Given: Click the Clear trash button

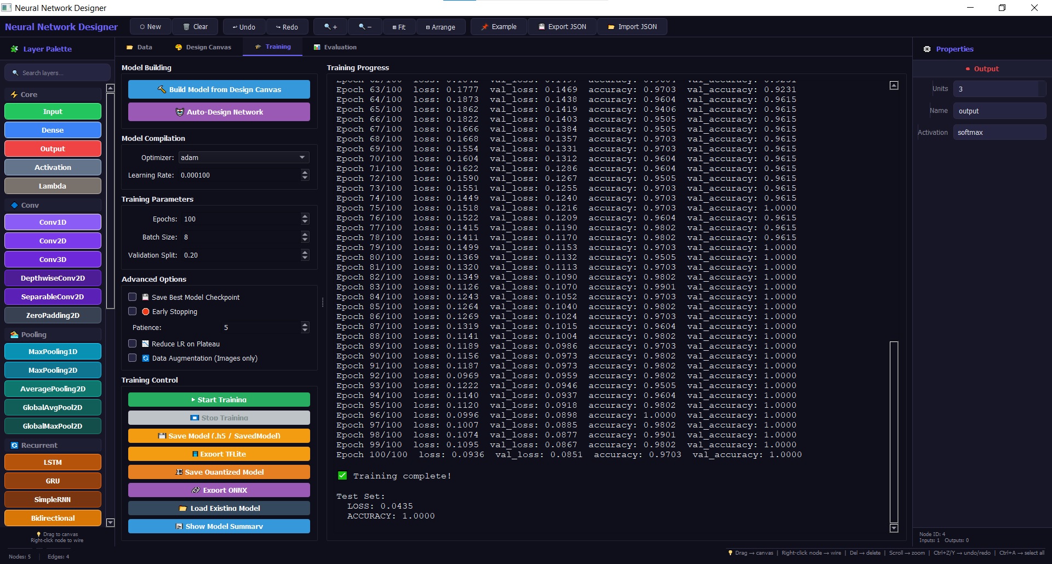Looking at the screenshot, I should click(195, 27).
